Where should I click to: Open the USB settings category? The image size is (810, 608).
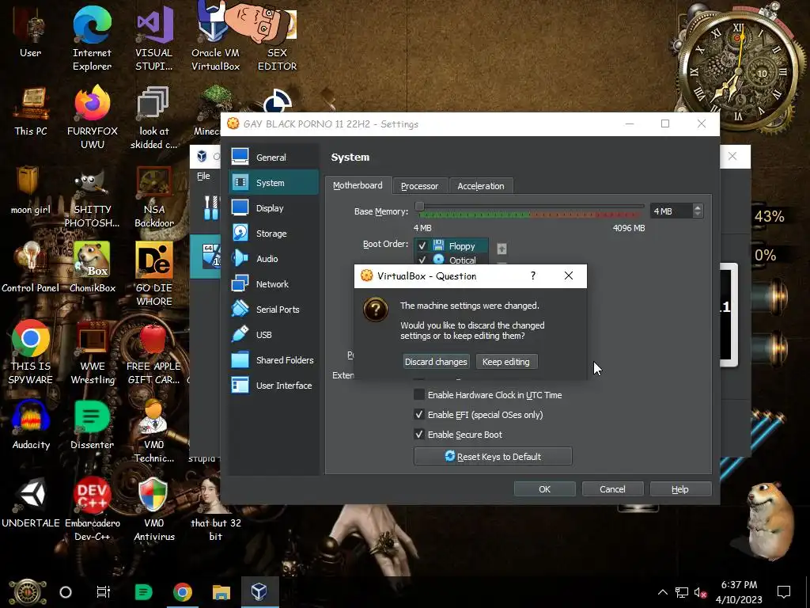point(274,335)
